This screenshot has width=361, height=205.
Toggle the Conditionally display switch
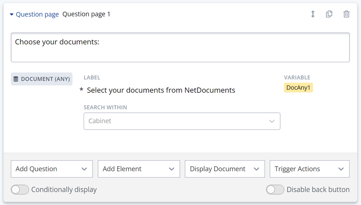tap(20, 189)
